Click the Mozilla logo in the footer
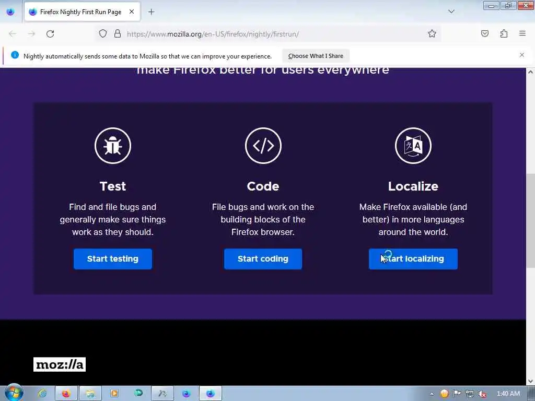Screen dimensions: 535x401 pyautogui.click(x=60, y=364)
